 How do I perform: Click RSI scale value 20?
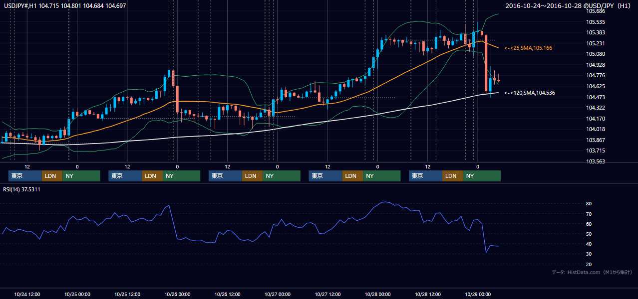click(x=589, y=264)
